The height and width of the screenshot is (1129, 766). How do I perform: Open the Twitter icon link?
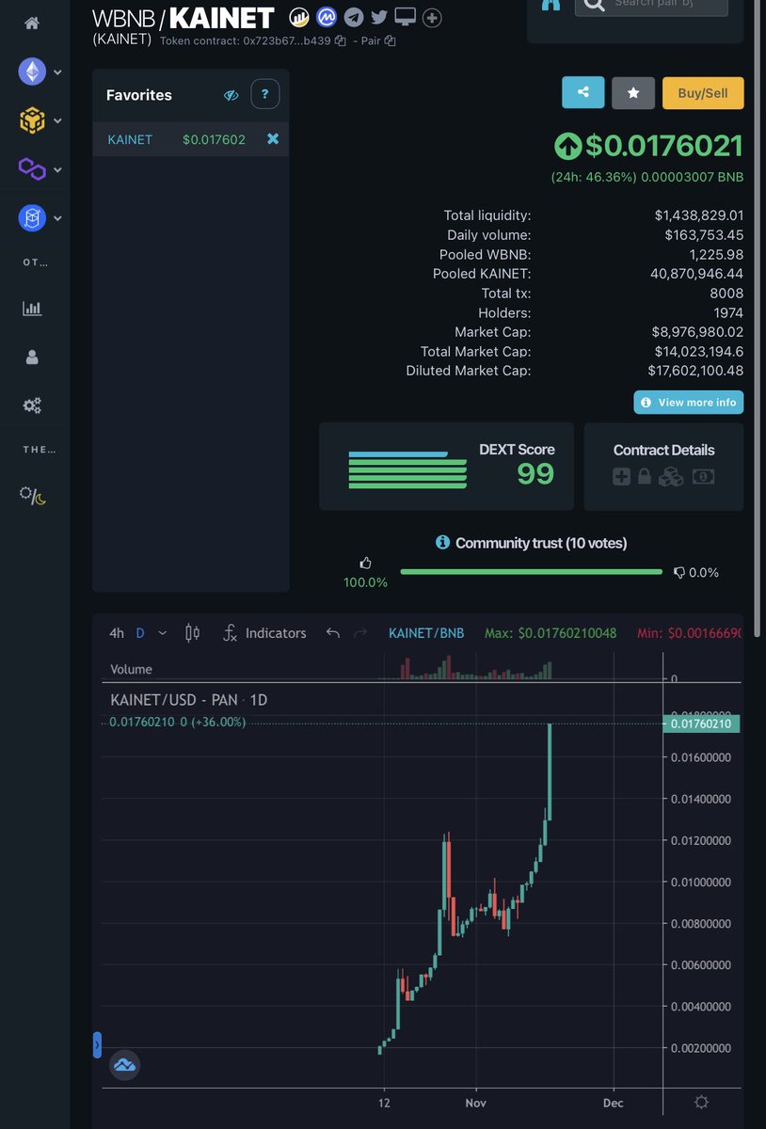pos(379,17)
